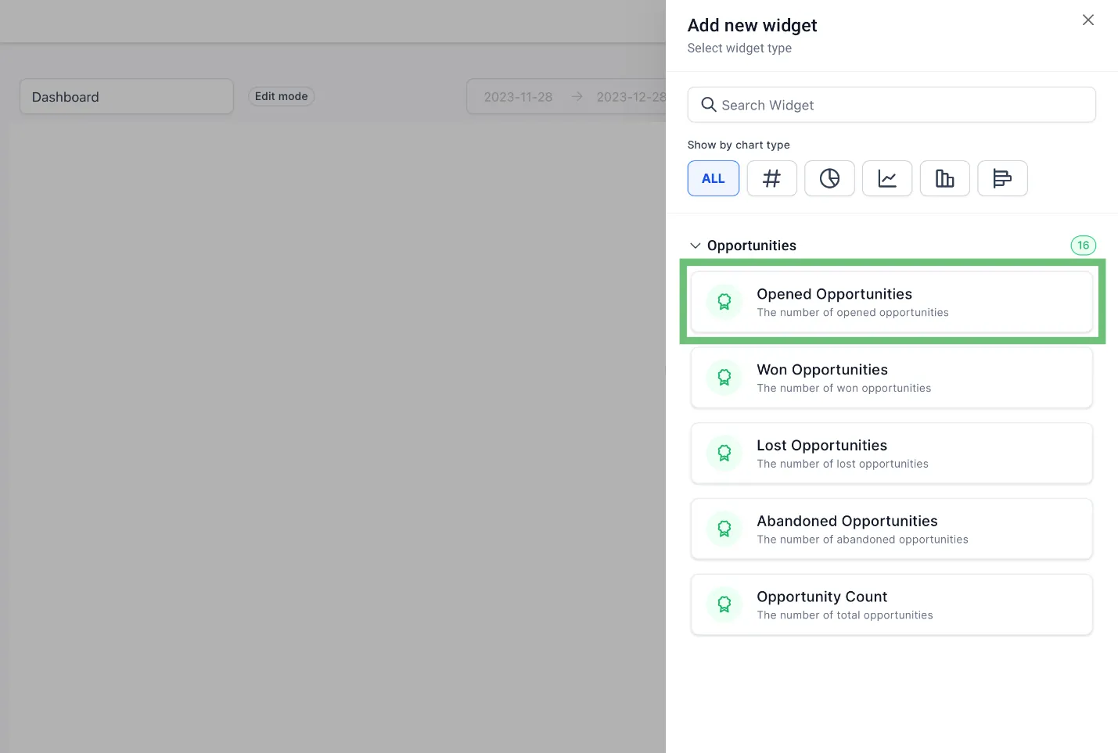
Task: Filter widgets by line chart type
Action: click(887, 178)
